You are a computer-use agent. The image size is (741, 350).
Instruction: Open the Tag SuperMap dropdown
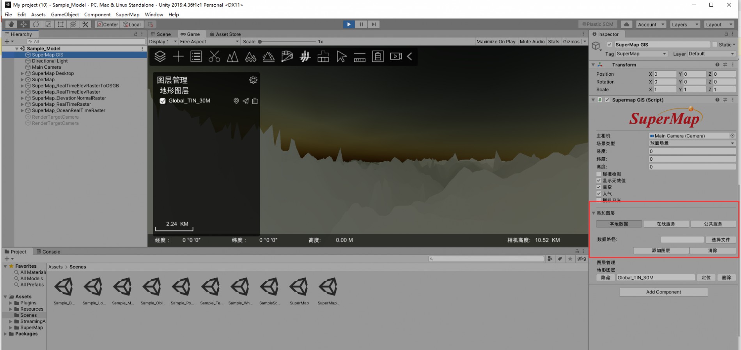[x=642, y=54]
